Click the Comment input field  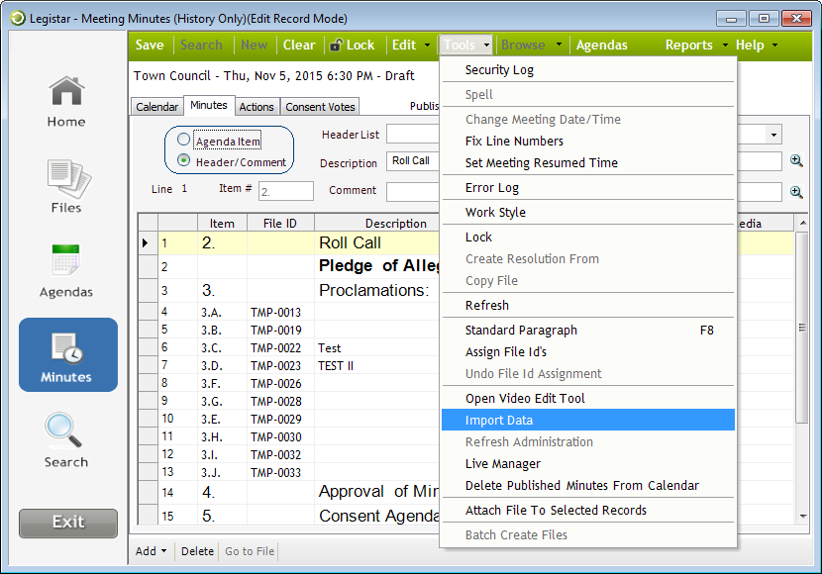413,192
